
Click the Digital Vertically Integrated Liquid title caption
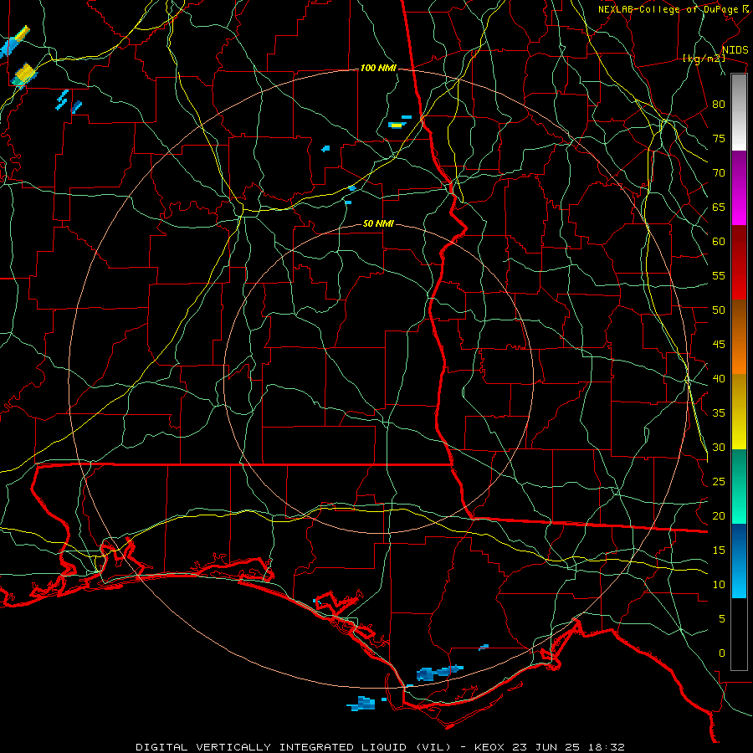point(380,747)
